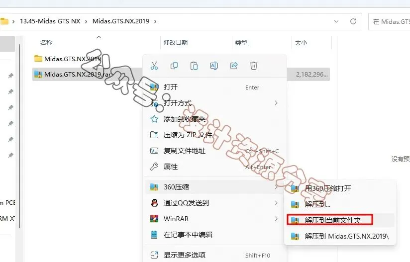The image size is (410, 262).
Task: Sort by 修改日期 column header
Action: [176, 42]
